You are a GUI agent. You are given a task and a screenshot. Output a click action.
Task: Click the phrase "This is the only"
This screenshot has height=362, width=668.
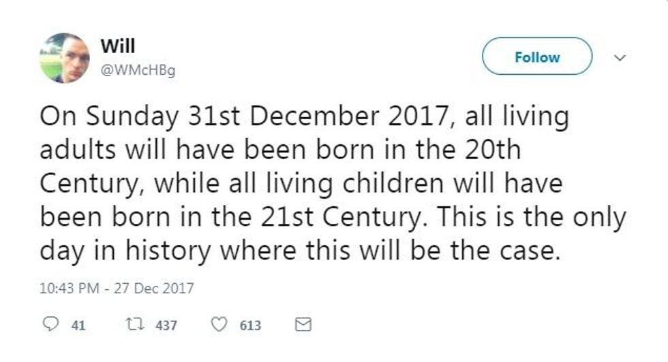coord(532,218)
